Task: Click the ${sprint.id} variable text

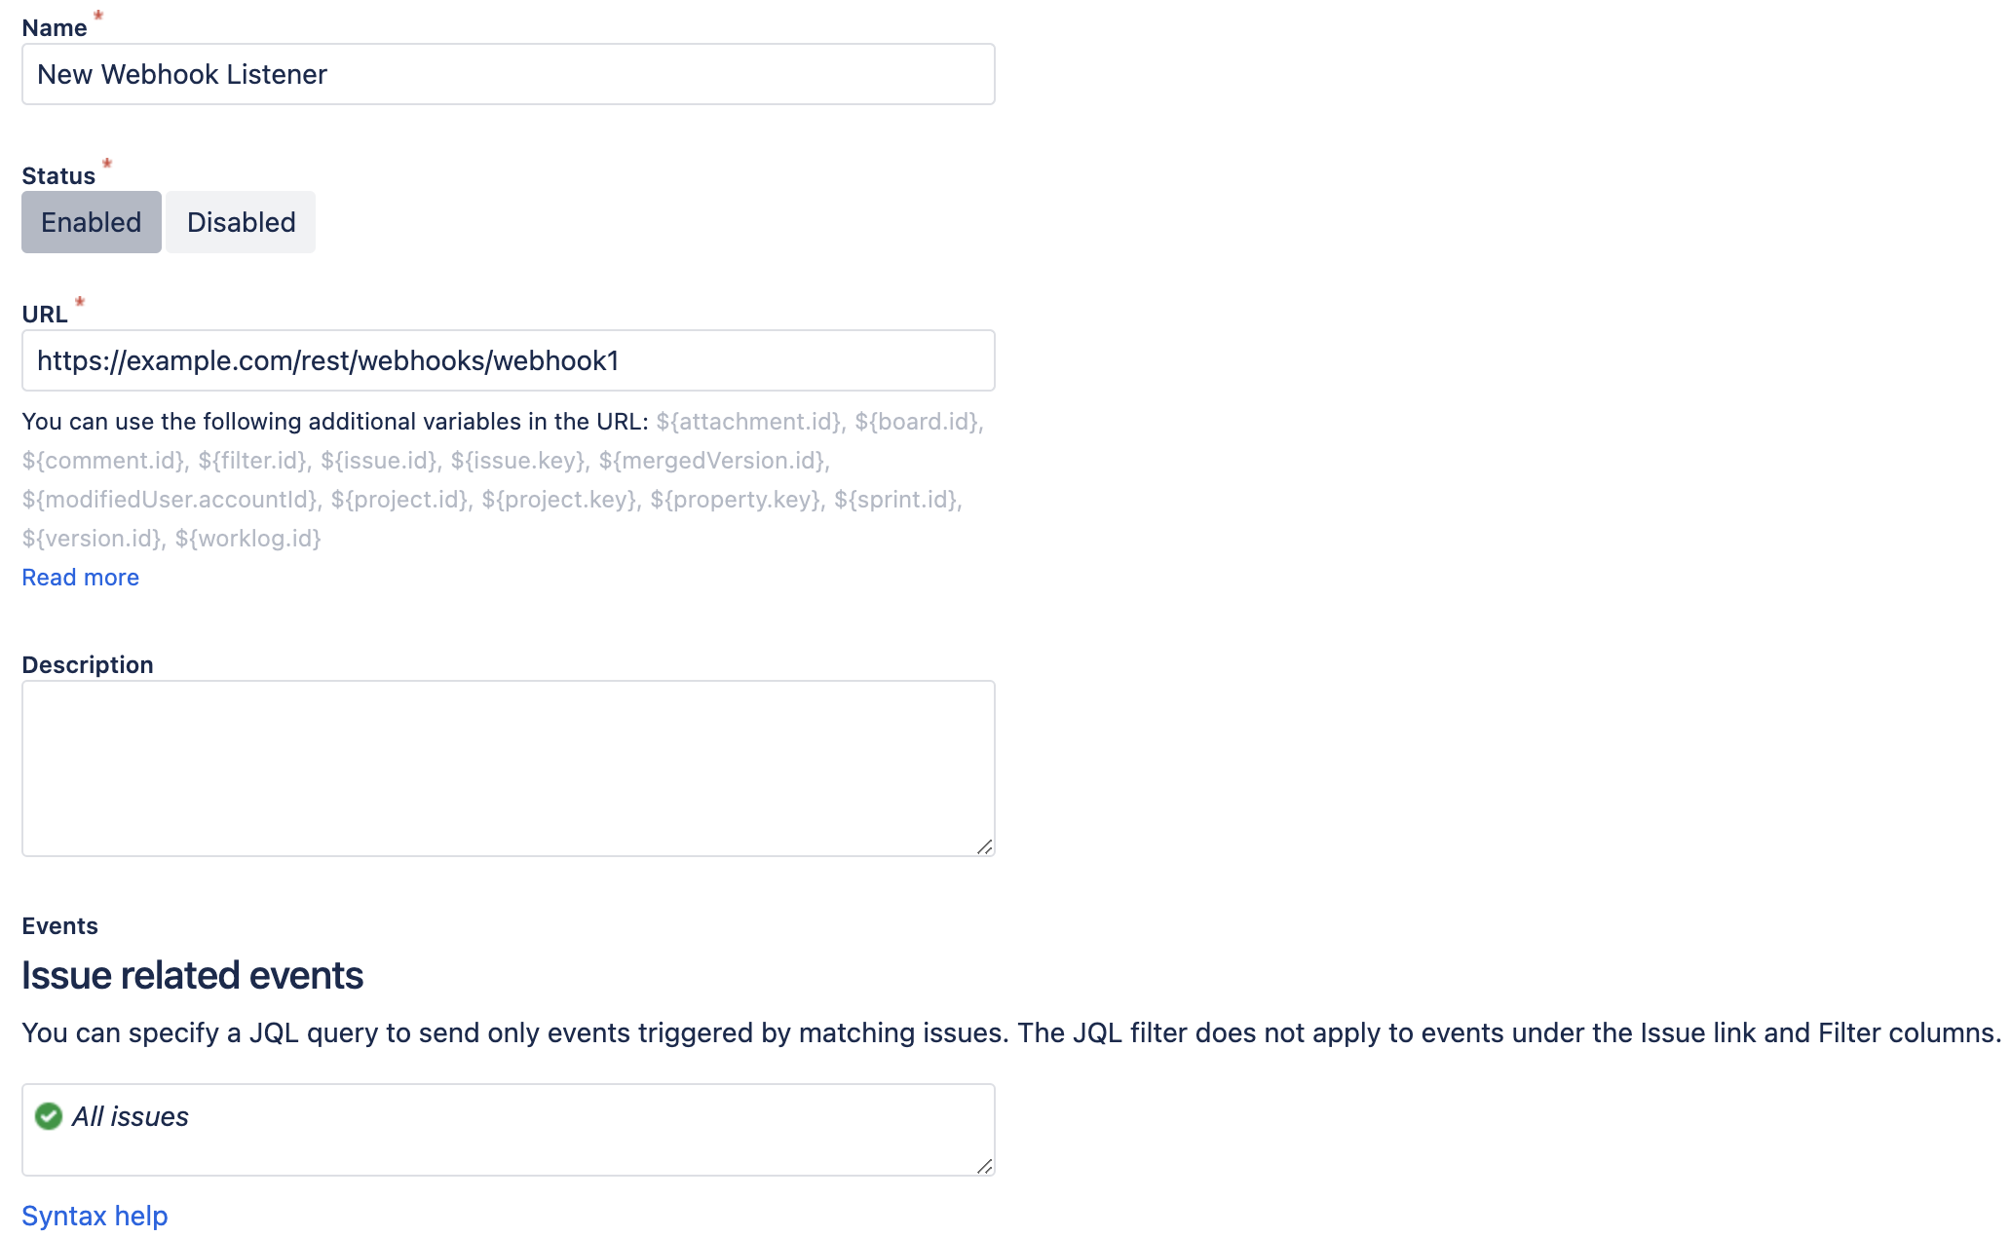Action: pos(896,500)
